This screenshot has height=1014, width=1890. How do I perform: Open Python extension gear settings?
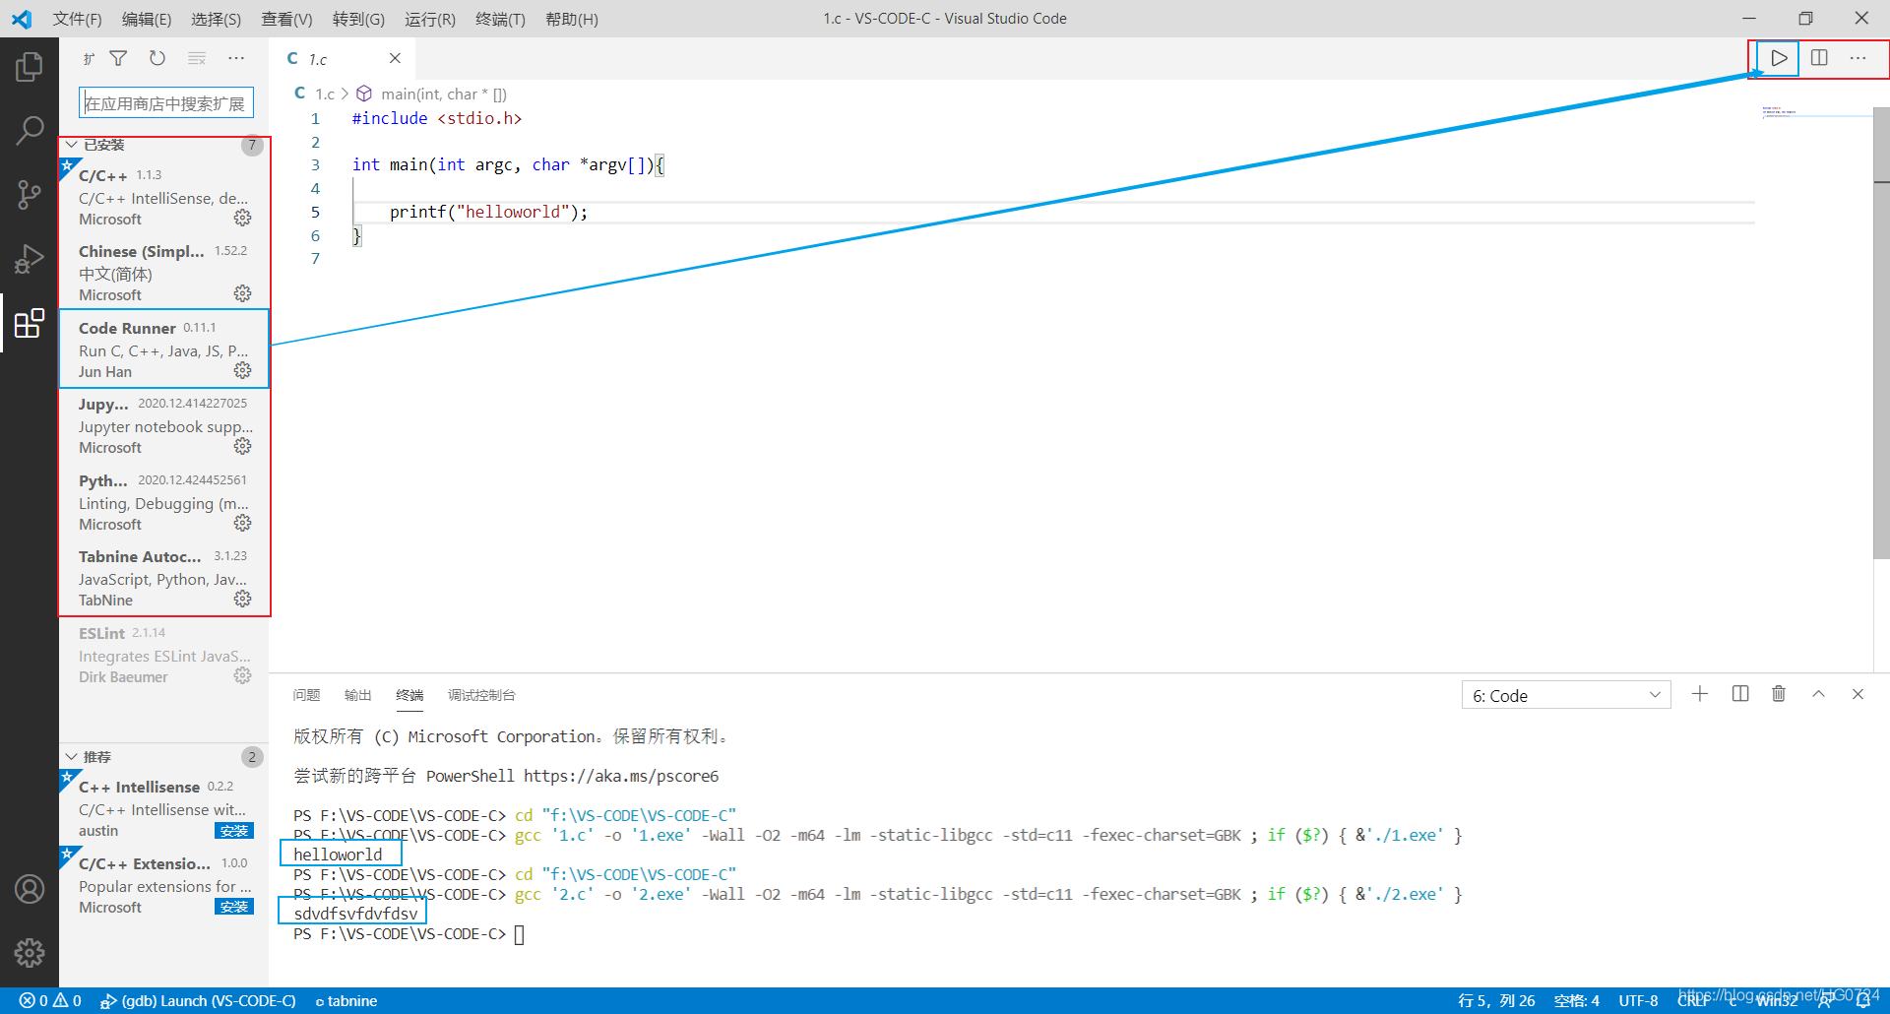(x=242, y=523)
